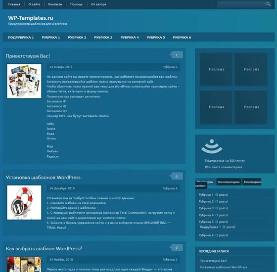Open comment bubble on Установка шаблонов post
The image size is (277, 272).
(176, 176)
